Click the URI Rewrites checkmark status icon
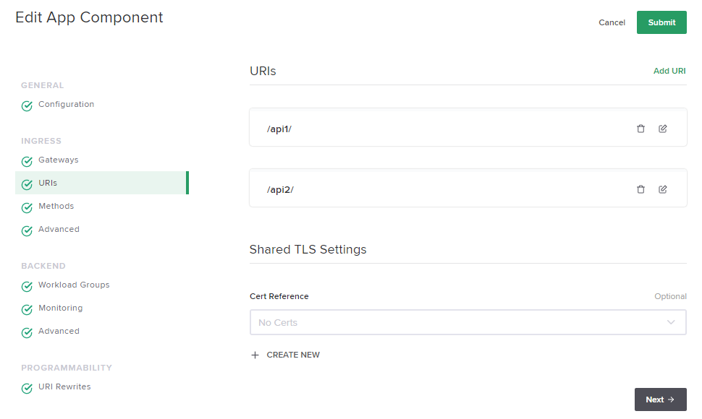This screenshot has width=702, height=419. [x=27, y=388]
